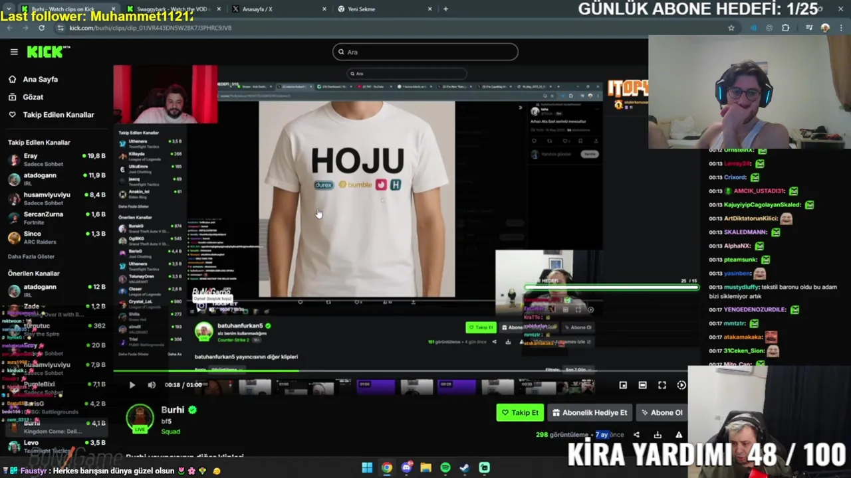Open Discord from the taskbar
Screen dimensions: 851x478
pyautogui.click(x=406, y=468)
